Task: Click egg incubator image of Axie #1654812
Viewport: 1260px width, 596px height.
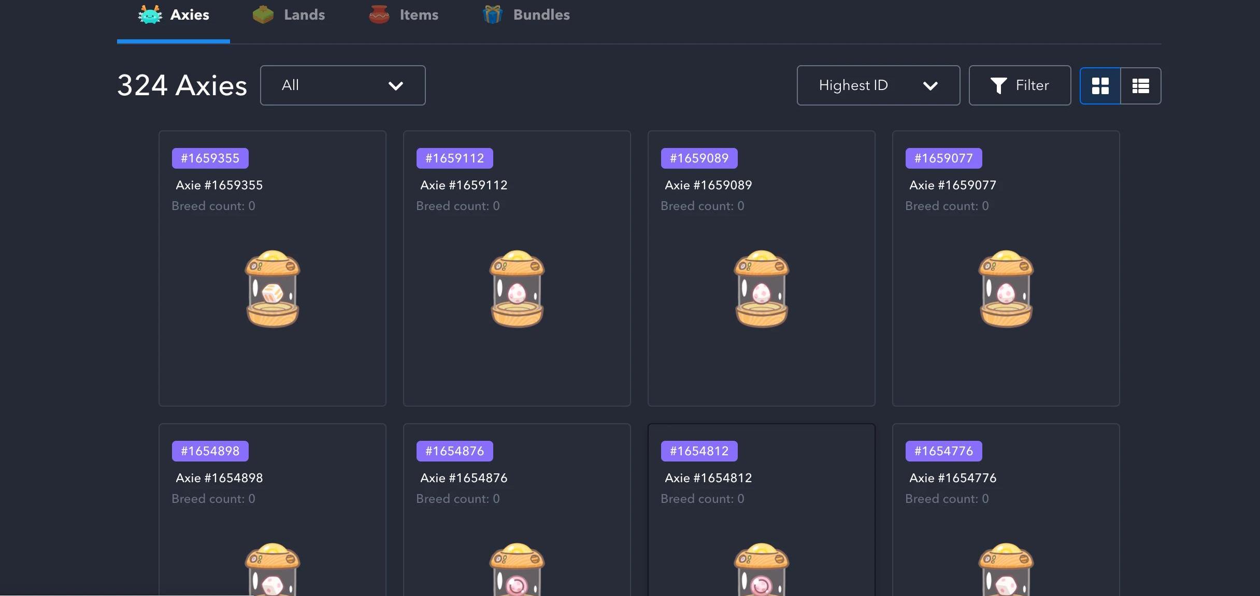Action: click(762, 569)
